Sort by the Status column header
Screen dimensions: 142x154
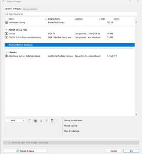click(x=117, y=19)
